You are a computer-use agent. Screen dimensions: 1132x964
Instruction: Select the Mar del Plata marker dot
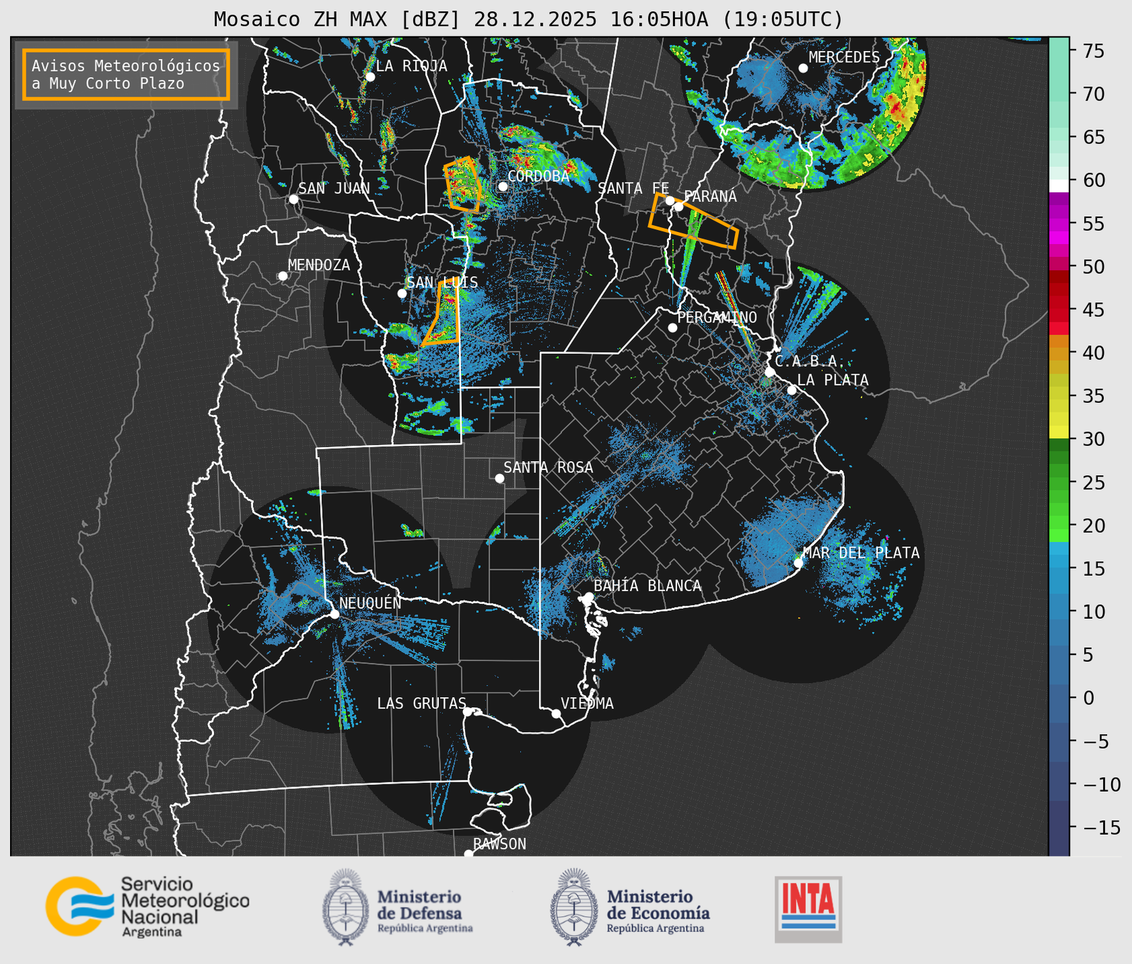[798, 562]
